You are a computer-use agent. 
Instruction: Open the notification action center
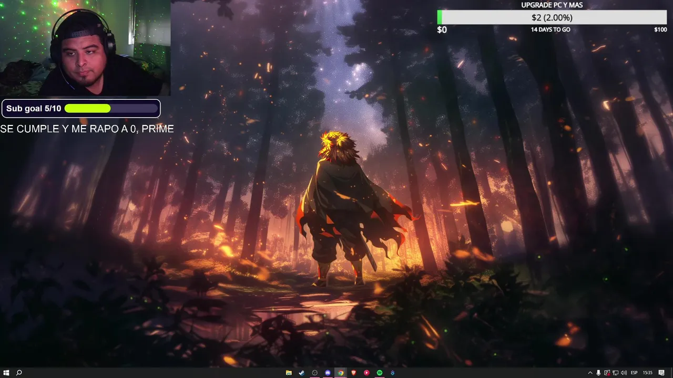(x=661, y=373)
